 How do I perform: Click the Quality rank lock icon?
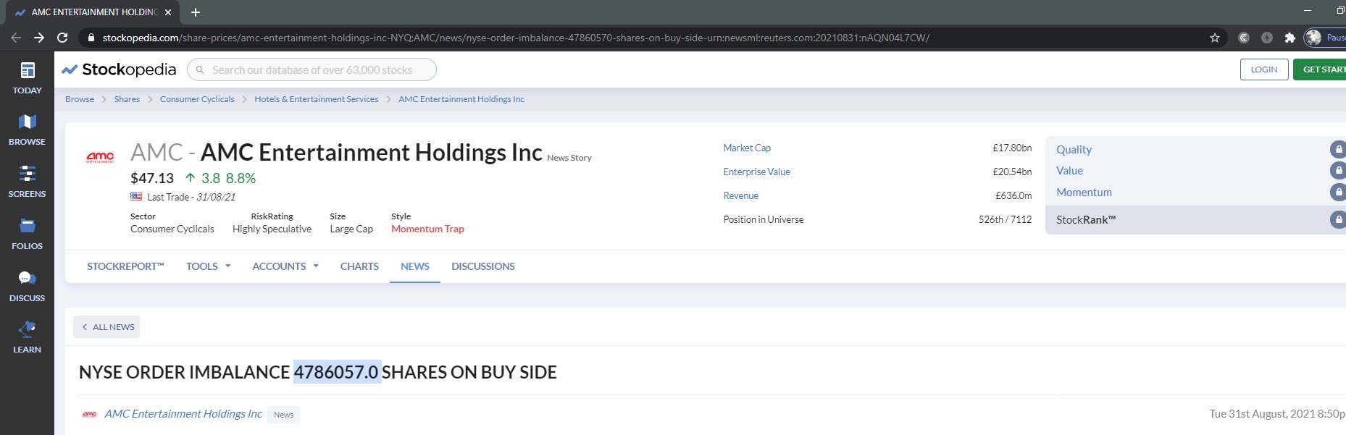pyautogui.click(x=1338, y=149)
